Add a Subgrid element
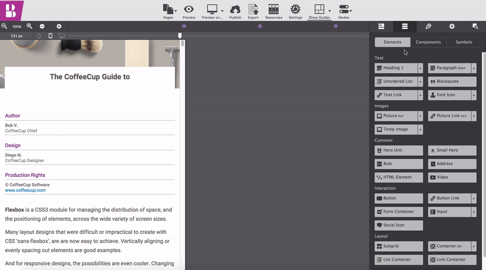Image resolution: width=486 pixels, height=270 pixels. coord(399,246)
